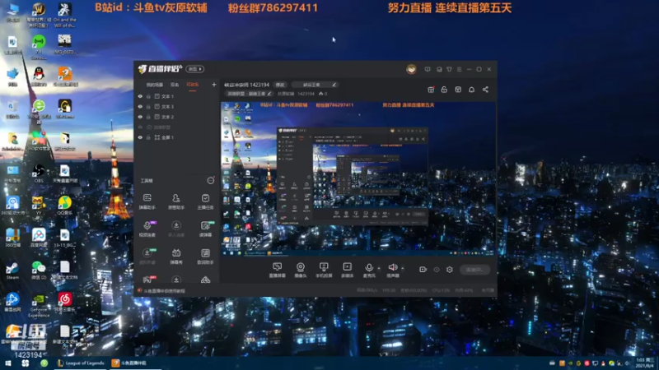Toggle the preview eye icon beside the settings gear
This screenshot has height=370, width=659.
click(x=437, y=270)
